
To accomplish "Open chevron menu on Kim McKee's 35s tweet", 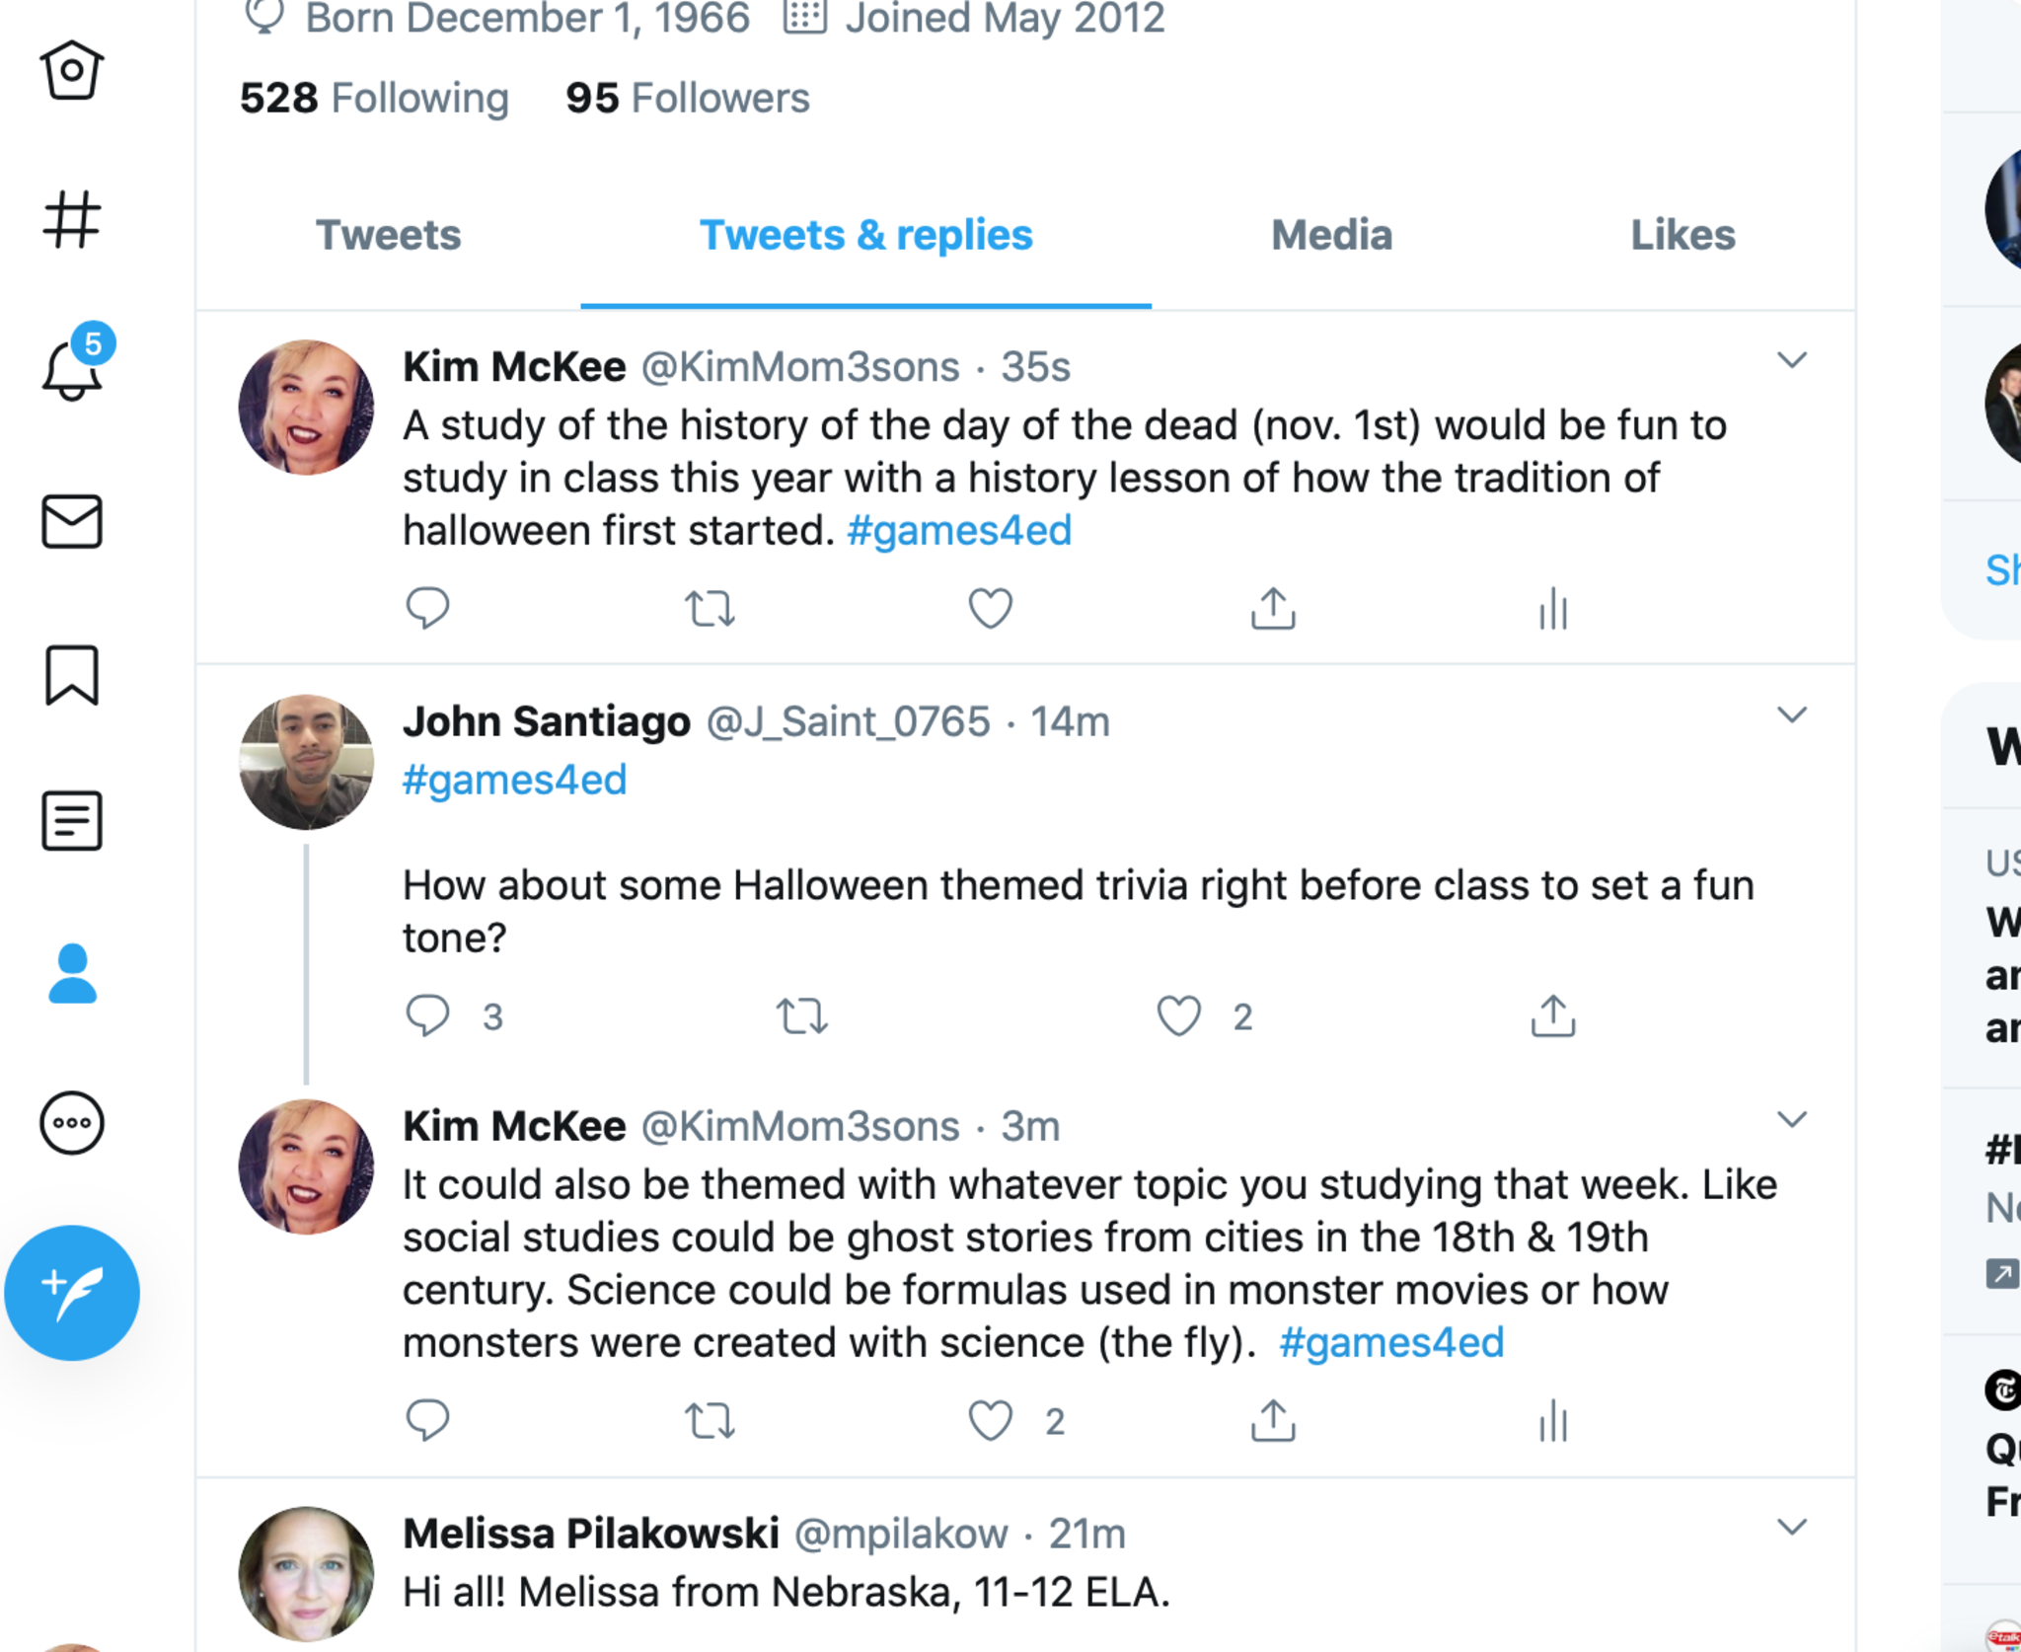I will click(1791, 359).
